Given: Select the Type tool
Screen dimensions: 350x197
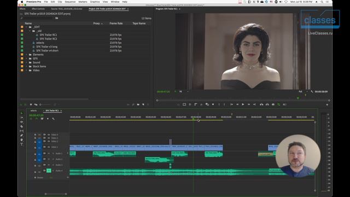Looking at the screenshot, I should point(22,144).
